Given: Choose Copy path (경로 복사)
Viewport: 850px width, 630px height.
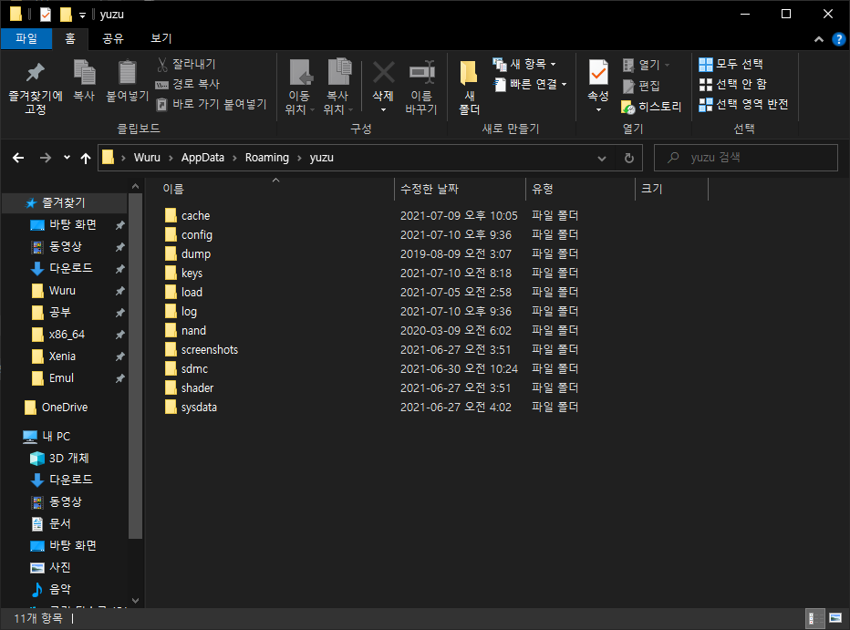Looking at the screenshot, I should (187, 84).
